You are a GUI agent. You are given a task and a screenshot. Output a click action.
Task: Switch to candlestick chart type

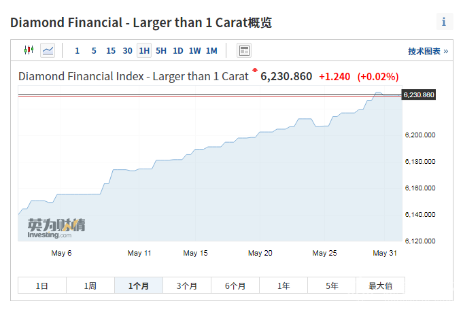28,50
